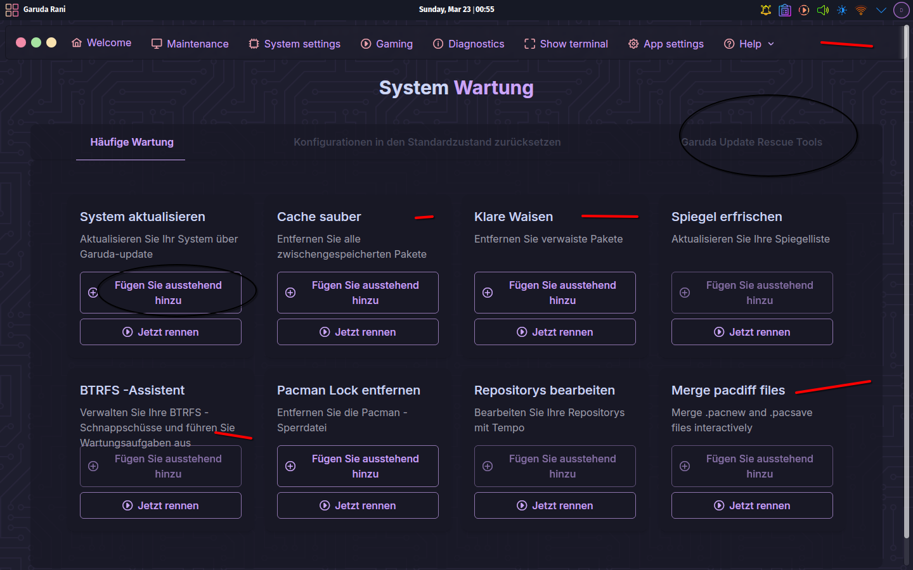
Task: Run Merge pacdiff files now
Action: pyautogui.click(x=752, y=505)
